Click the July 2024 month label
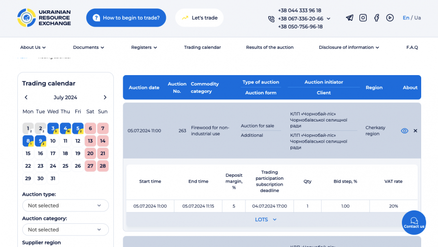The width and height of the screenshot is (438, 247). 65,97
